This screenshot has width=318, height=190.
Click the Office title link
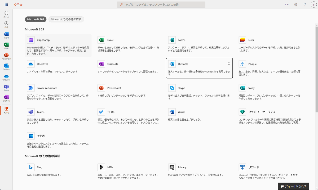[x=18, y=4]
